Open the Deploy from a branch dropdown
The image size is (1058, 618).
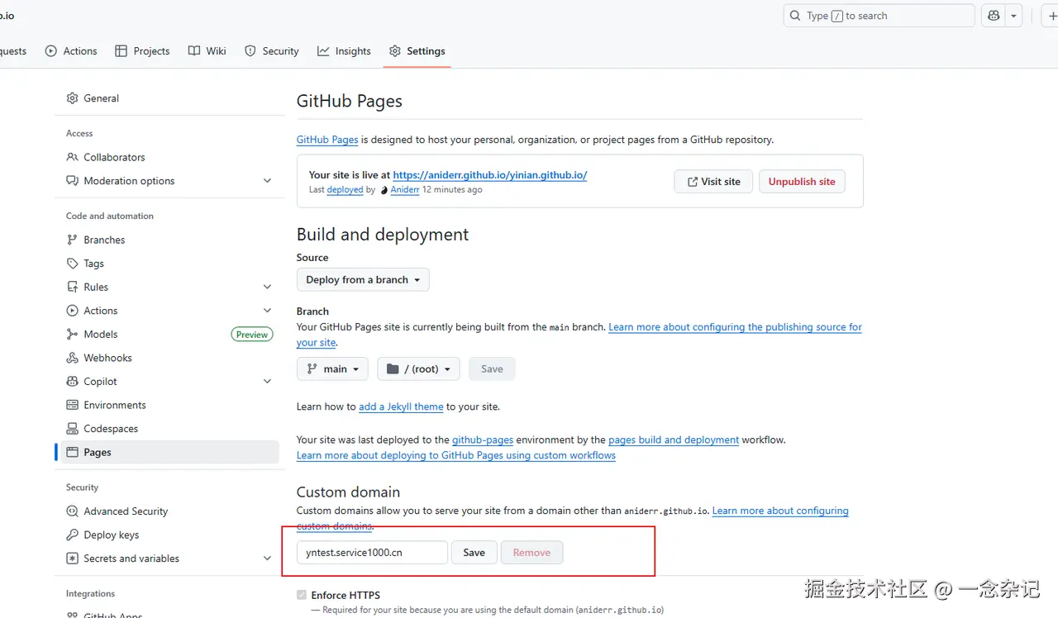pyautogui.click(x=363, y=280)
